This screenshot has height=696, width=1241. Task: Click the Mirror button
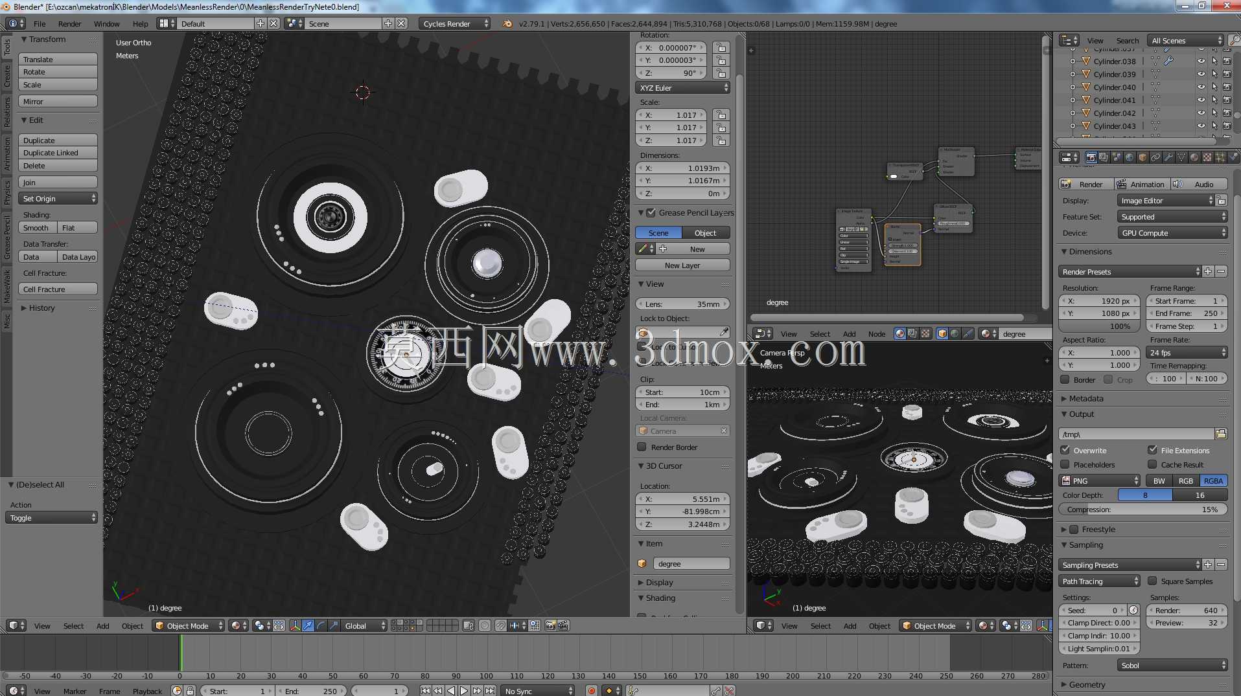click(x=58, y=101)
